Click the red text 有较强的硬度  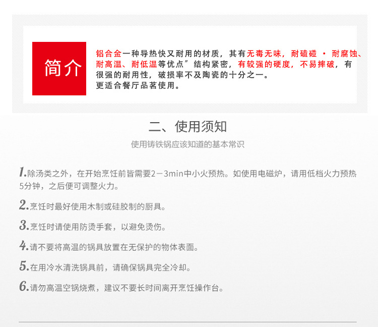click(x=264, y=64)
